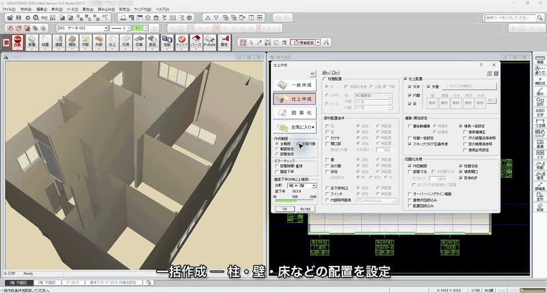This screenshot has width=547, height=294.
Task: Click the キャンセル button
Action: point(305,209)
